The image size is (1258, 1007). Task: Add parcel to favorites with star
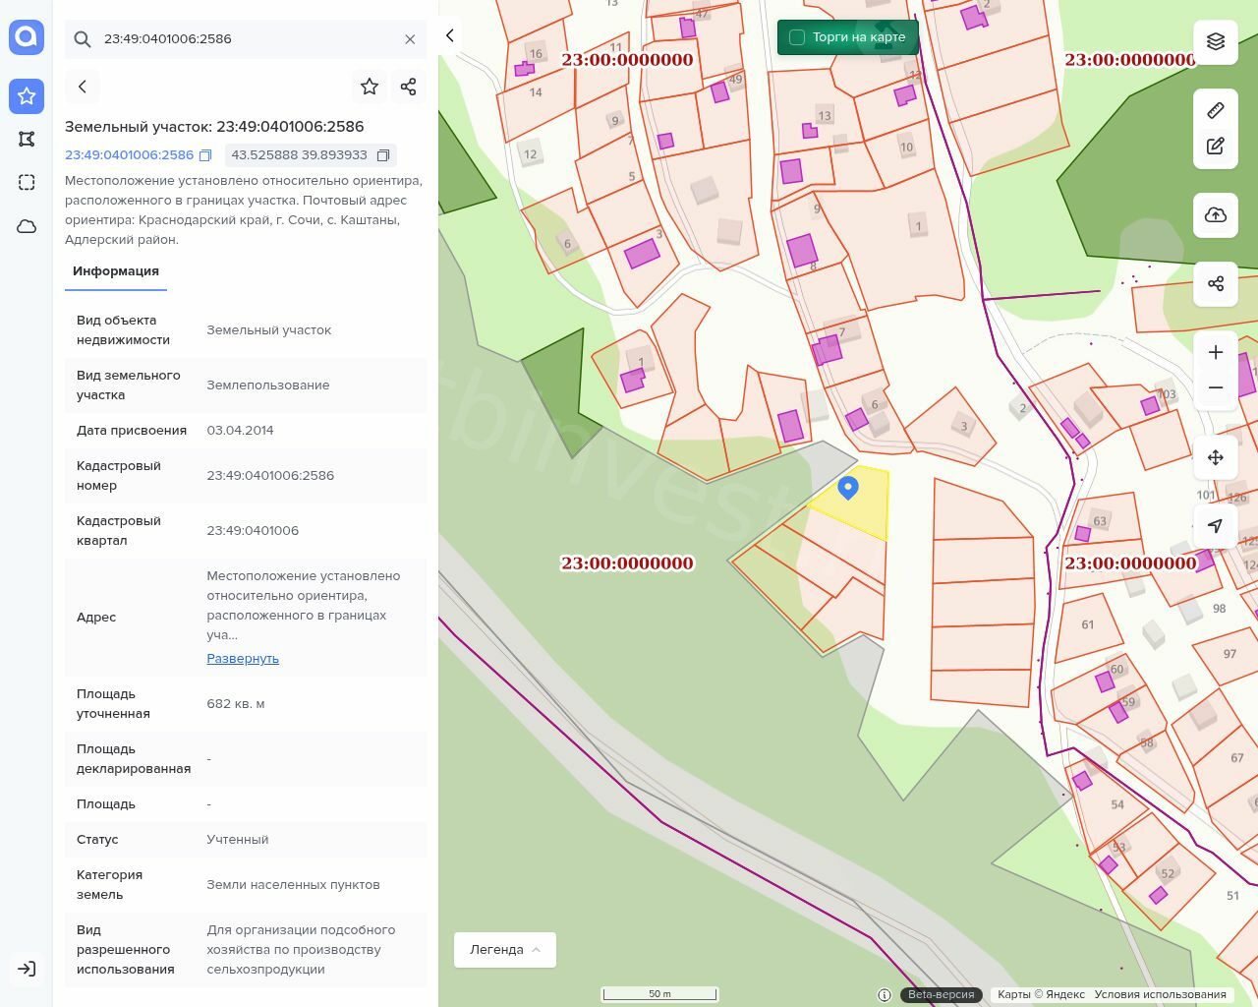click(370, 87)
